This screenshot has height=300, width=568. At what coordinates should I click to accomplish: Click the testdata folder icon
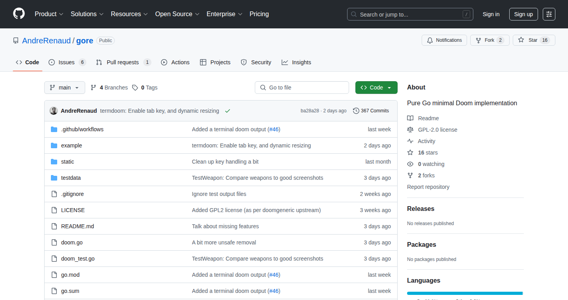click(54, 178)
